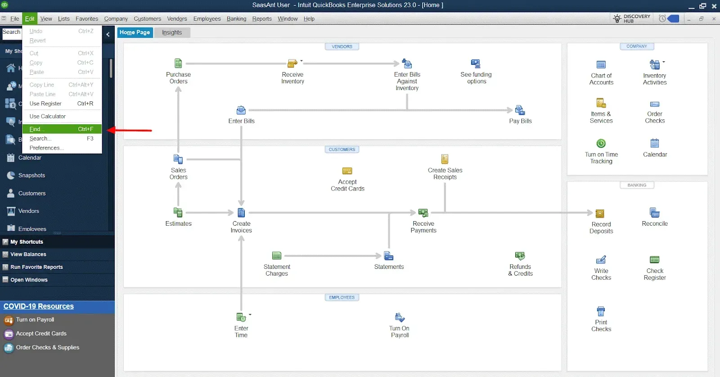The height and width of the screenshot is (377, 720).
Task: Switch to the Insights tab
Action: pyautogui.click(x=172, y=32)
